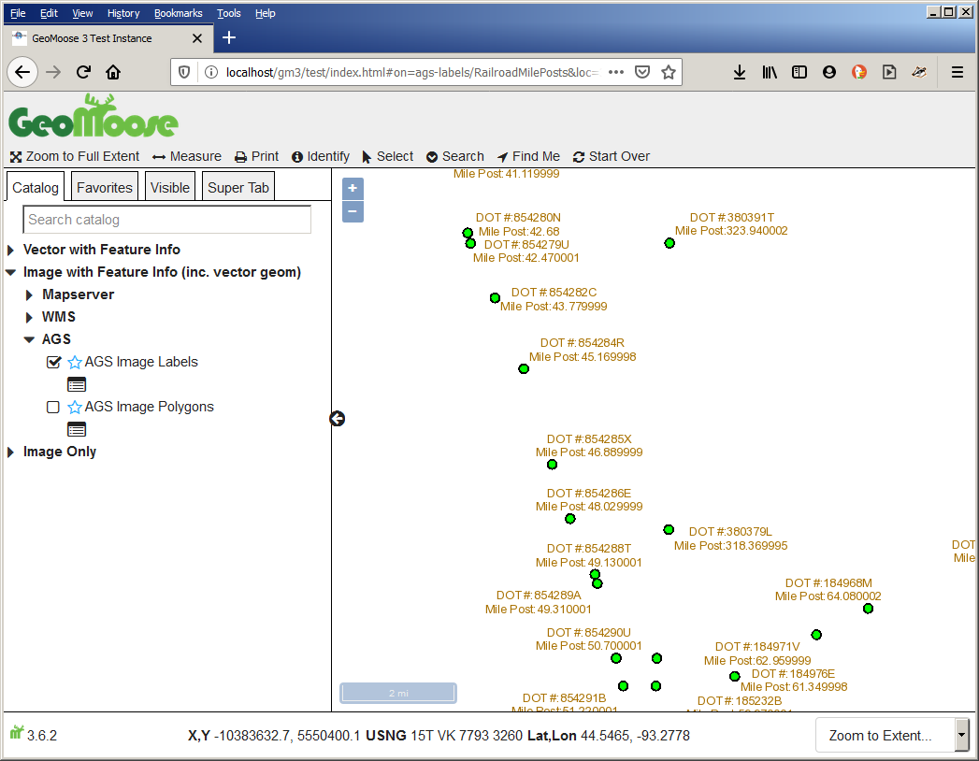This screenshot has height=761, width=979.
Task: Click the browser Back arrow button
Action: [x=22, y=72]
